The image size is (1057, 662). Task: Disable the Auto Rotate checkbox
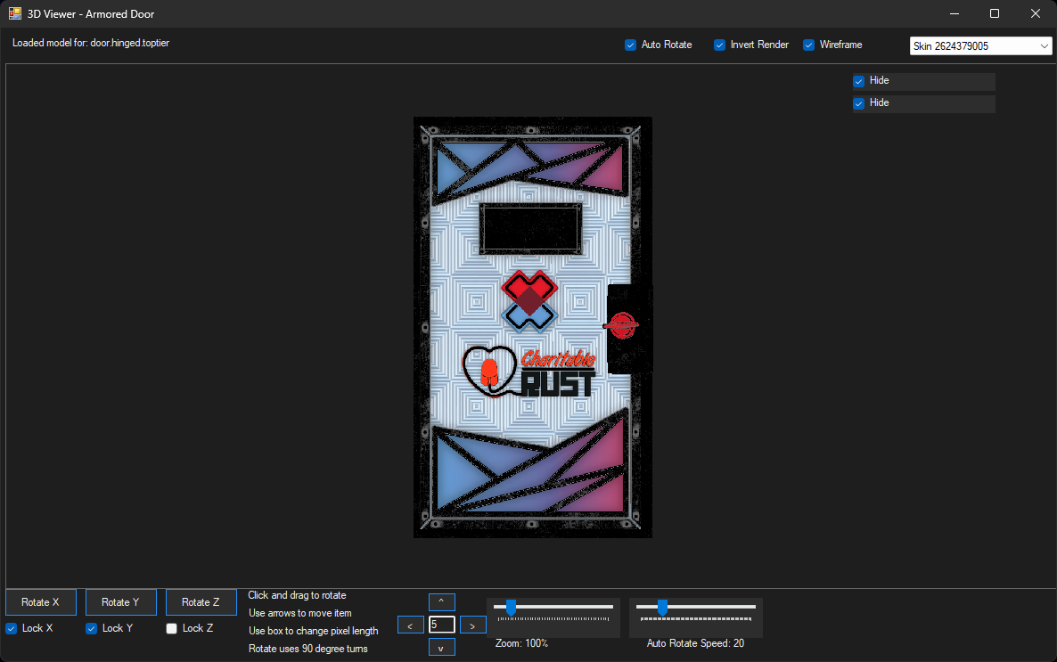(630, 45)
